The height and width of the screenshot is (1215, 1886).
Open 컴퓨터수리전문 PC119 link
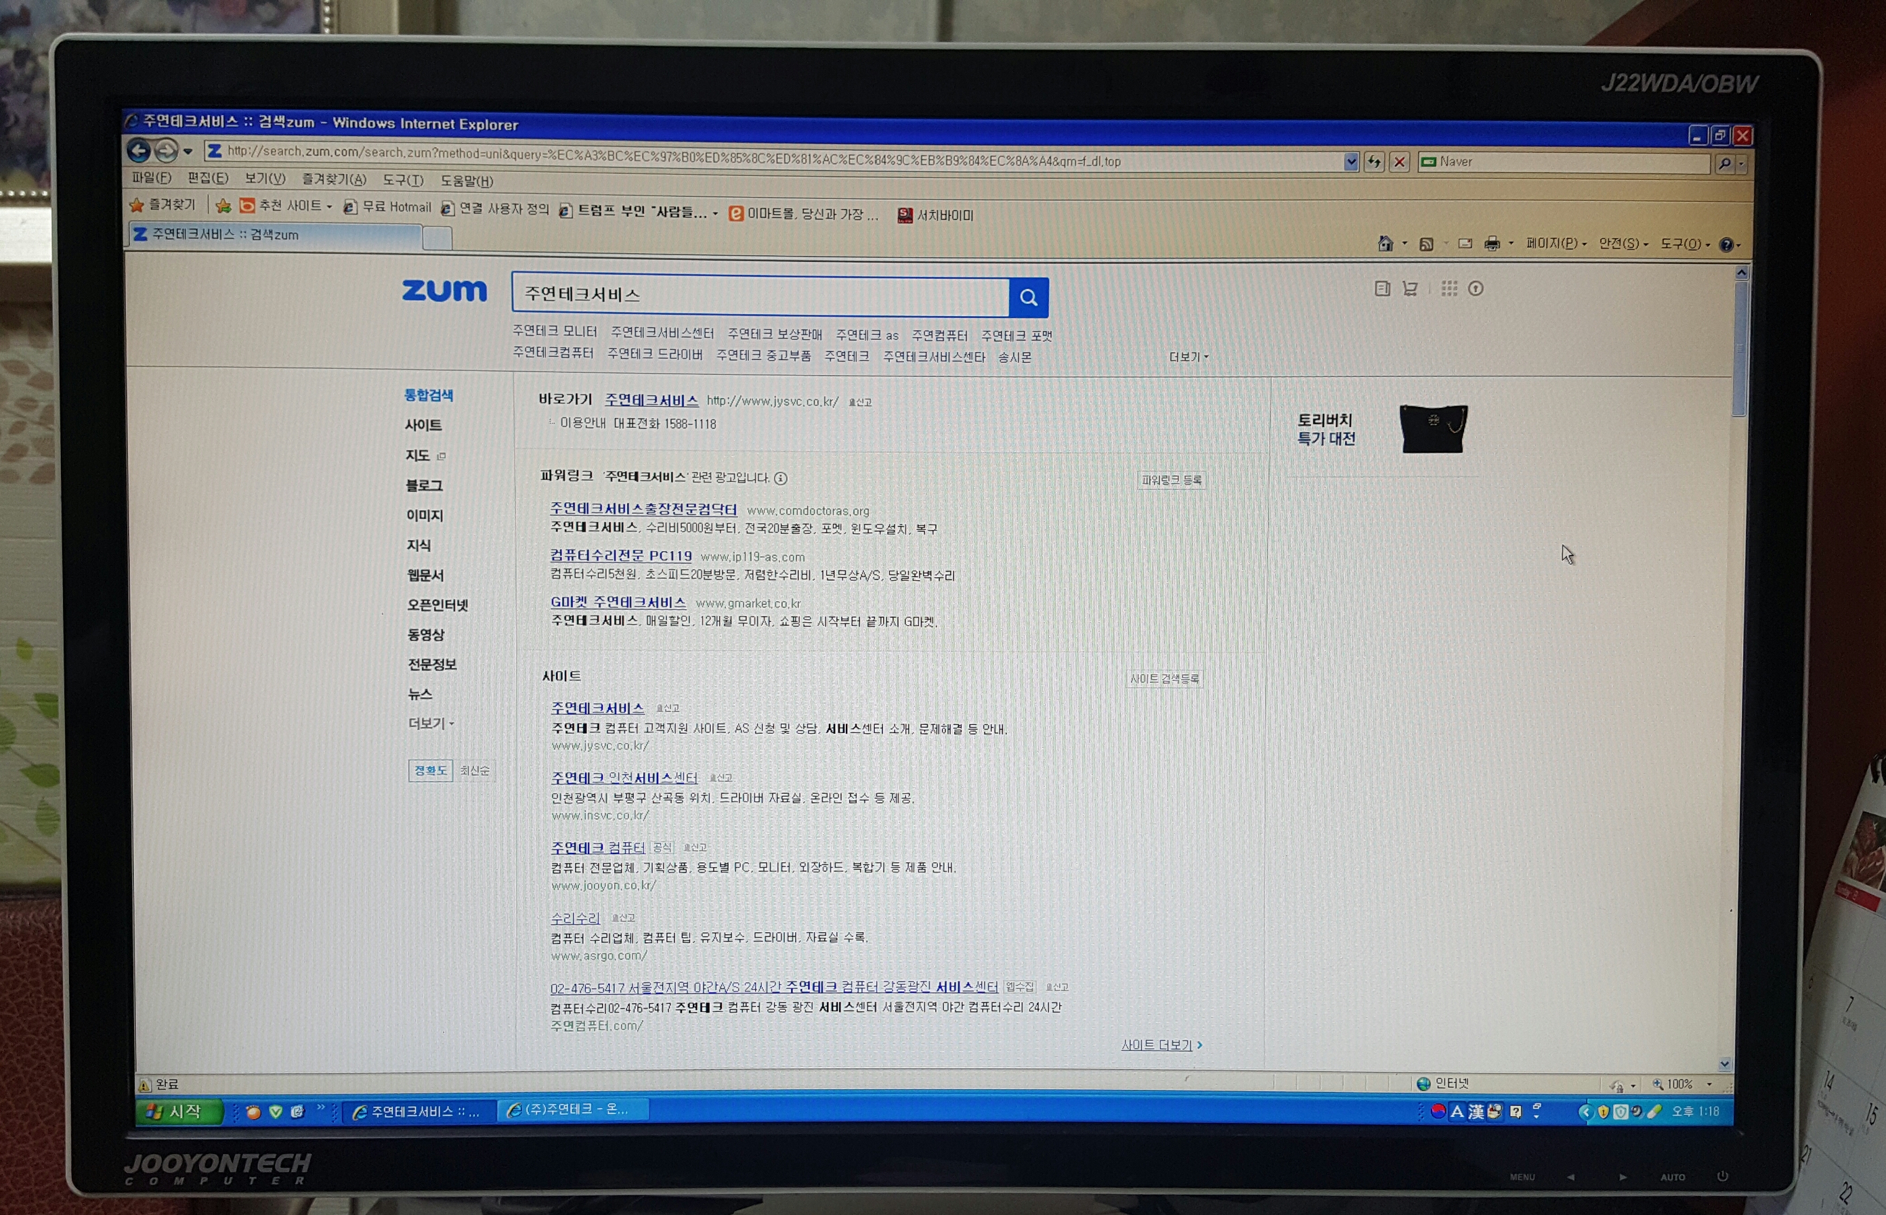pyautogui.click(x=621, y=556)
